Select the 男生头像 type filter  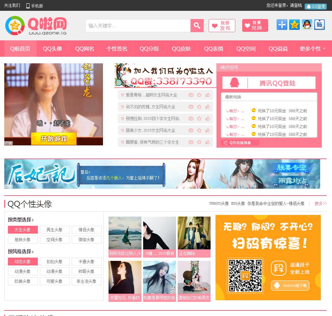click(55, 230)
